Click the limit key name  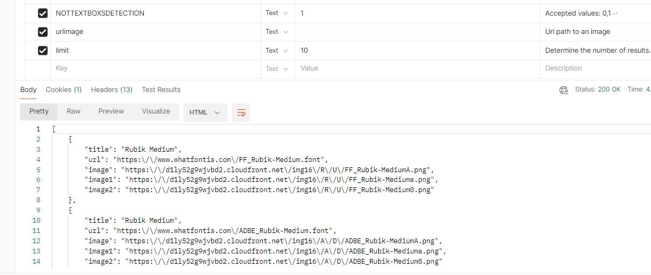tap(62, 50)
